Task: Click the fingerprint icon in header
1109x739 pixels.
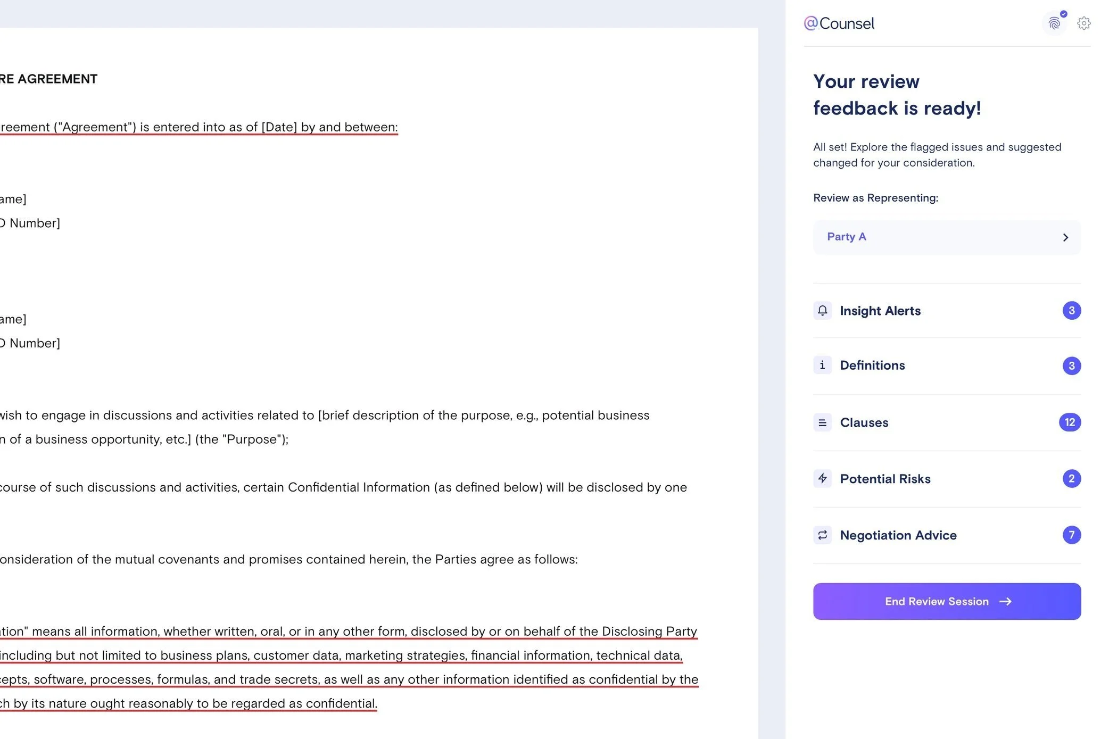Action: (1054, 23)
